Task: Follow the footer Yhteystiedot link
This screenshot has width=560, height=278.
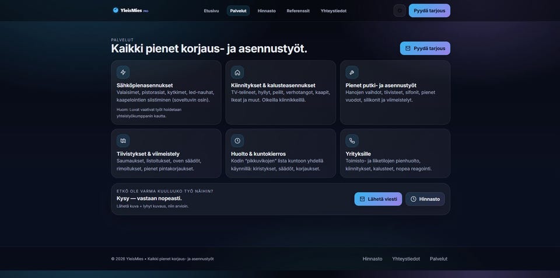Action: coord(406,259)
